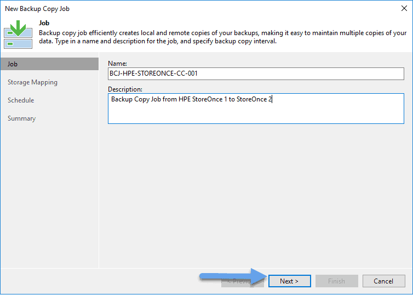Click the New Backup Copy Job window title
Screen dimensions: 413x295
(37, 9)
